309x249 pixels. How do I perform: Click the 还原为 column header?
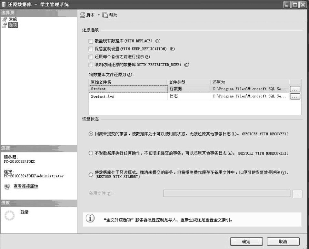[250, 82]
